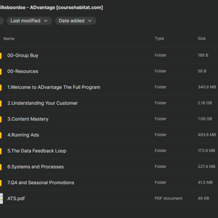218x218 pixels.
Task: Click the 7.Q4 and Seasonal Promotions folder icon
Action: (1, 183)
